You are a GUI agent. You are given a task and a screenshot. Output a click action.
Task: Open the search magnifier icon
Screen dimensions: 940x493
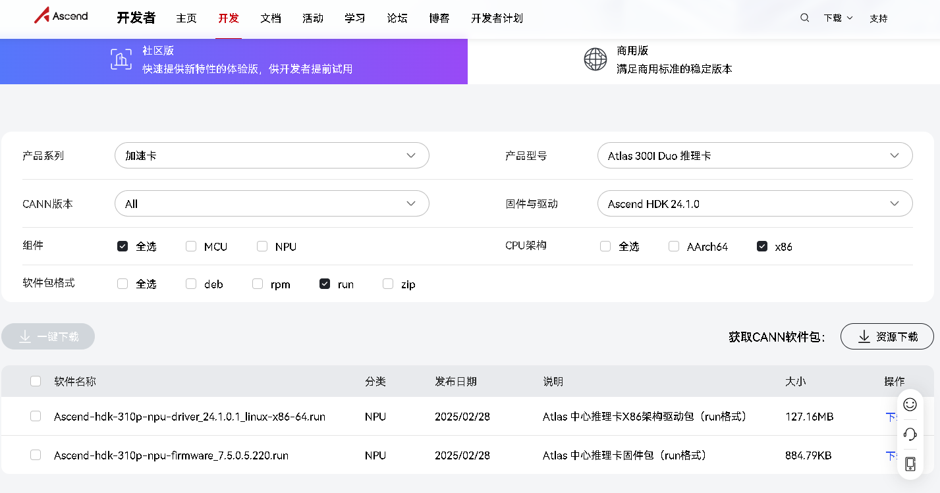[x=804, y=18]
